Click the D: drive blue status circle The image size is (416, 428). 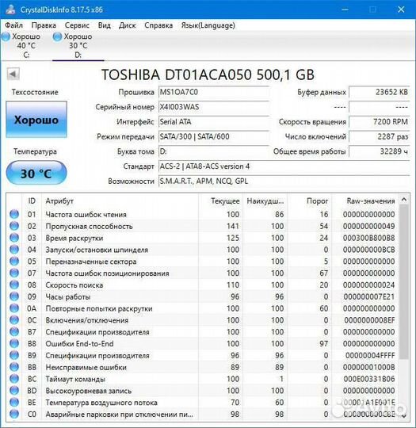[x=57, y=36]
